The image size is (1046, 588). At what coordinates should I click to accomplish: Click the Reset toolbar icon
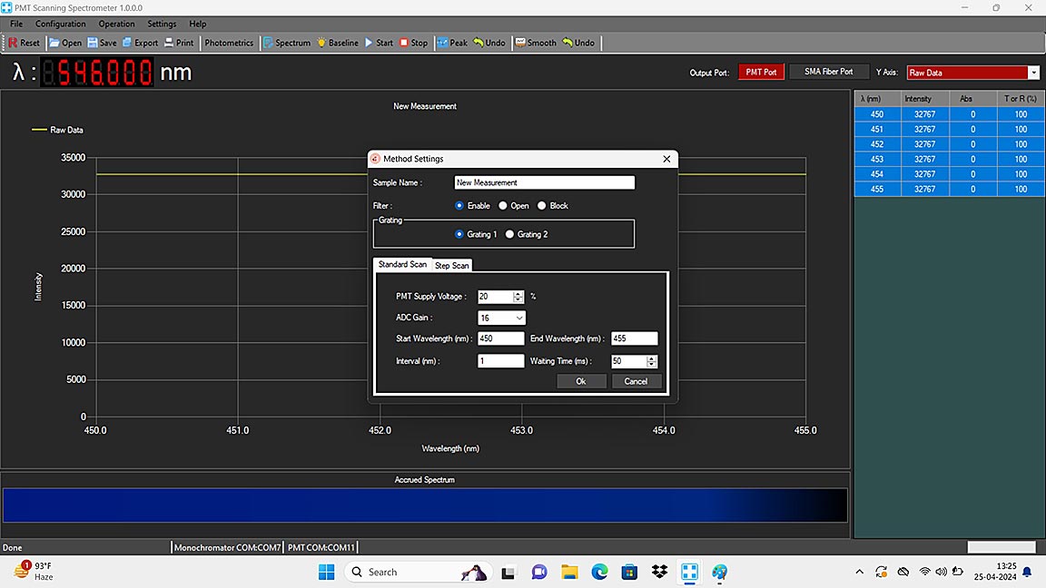click(25, 43)
